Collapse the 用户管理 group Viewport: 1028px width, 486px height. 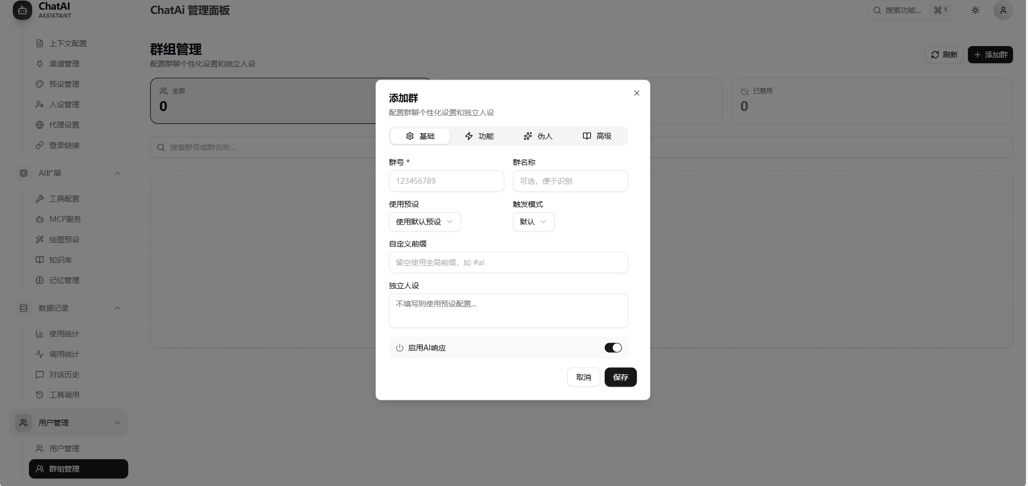pos(118,423)
